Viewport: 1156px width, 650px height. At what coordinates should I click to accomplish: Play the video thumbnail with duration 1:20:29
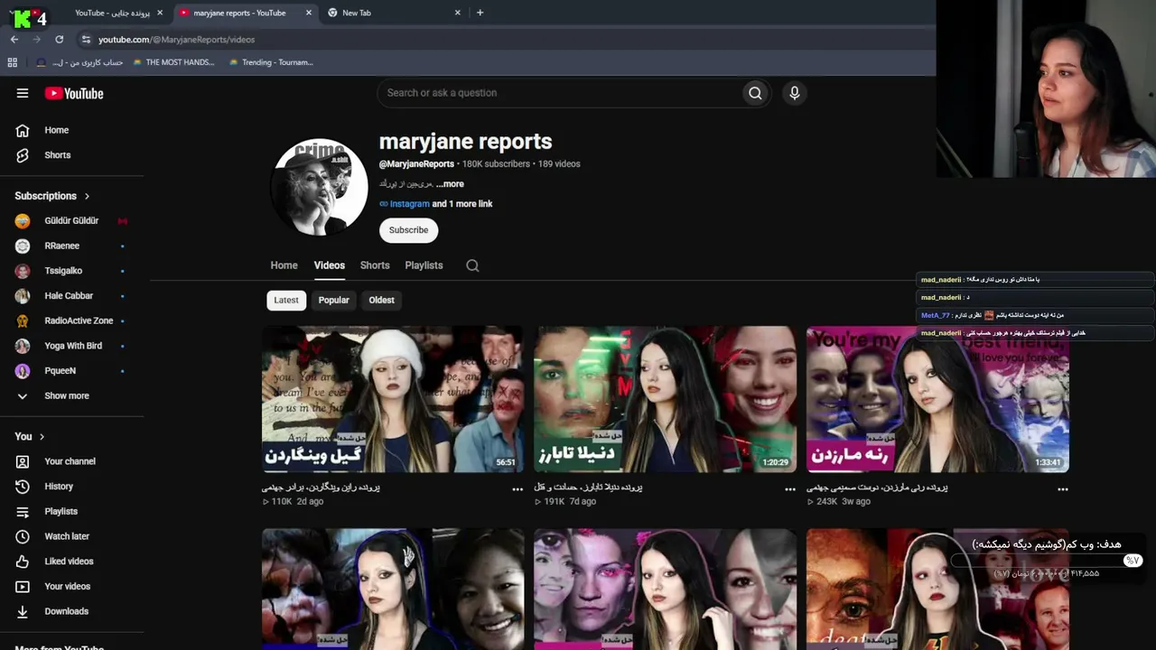pos(665,399)
